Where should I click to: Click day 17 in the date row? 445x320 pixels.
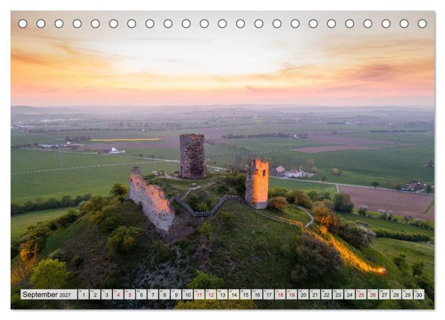tap(269, 294)
